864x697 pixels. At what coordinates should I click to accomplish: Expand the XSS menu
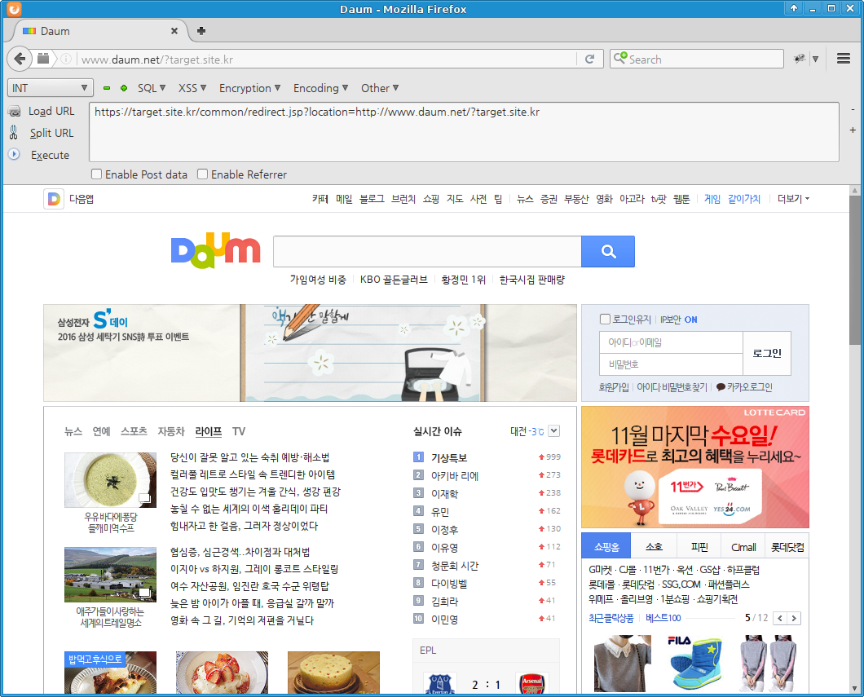[x=192, y=88]
